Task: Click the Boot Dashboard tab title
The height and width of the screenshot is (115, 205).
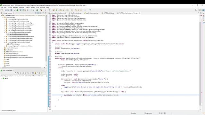Action: (x=7, y=70)
